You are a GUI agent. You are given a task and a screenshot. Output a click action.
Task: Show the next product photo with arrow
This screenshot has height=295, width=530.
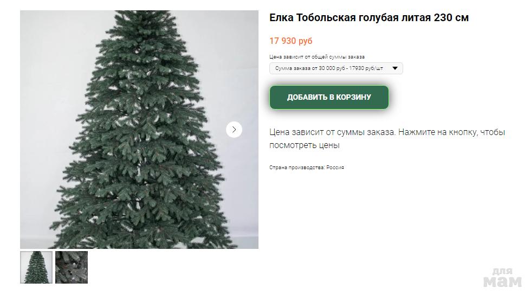[x=234, y=130]
